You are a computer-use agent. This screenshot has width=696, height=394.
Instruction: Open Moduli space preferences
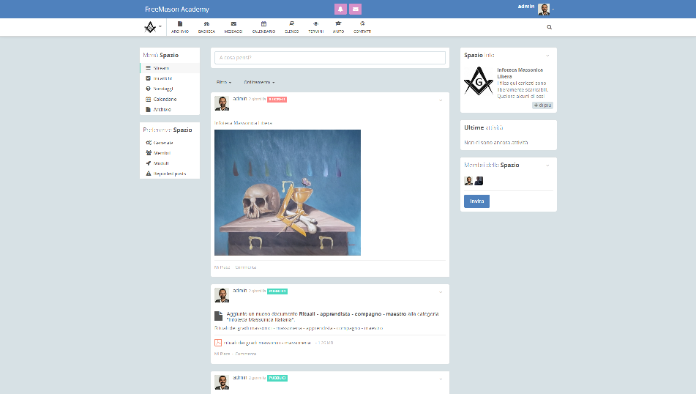pos(170,163)
